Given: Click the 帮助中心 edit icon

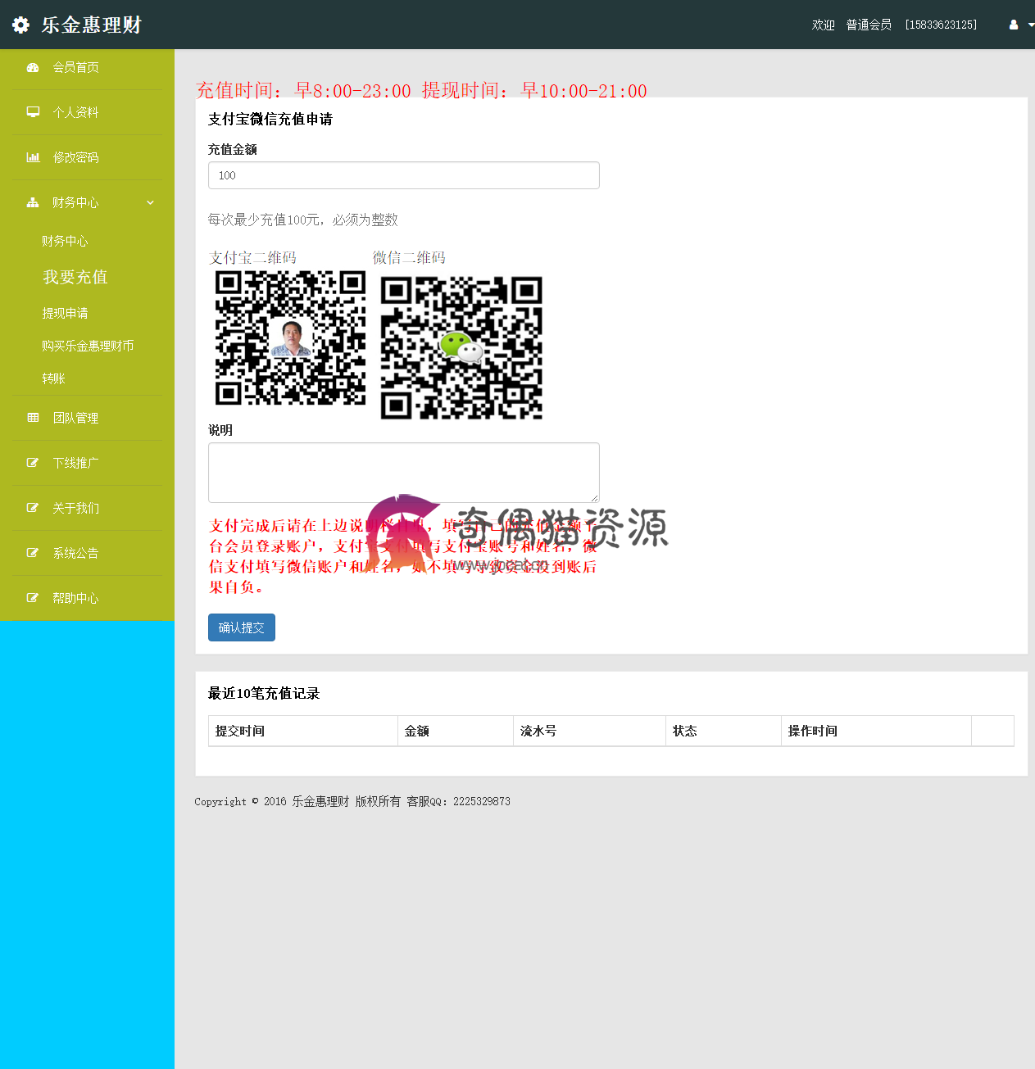Looking at the screenshot, I should point(33,598).
